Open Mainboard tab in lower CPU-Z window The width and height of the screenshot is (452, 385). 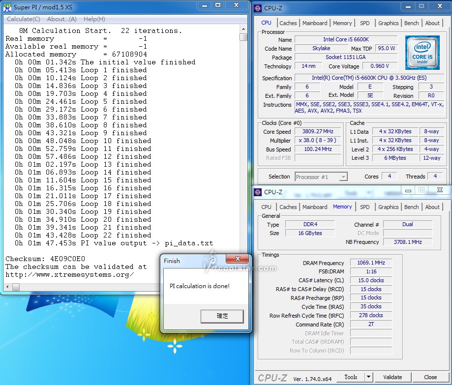[x=315, y=207]
